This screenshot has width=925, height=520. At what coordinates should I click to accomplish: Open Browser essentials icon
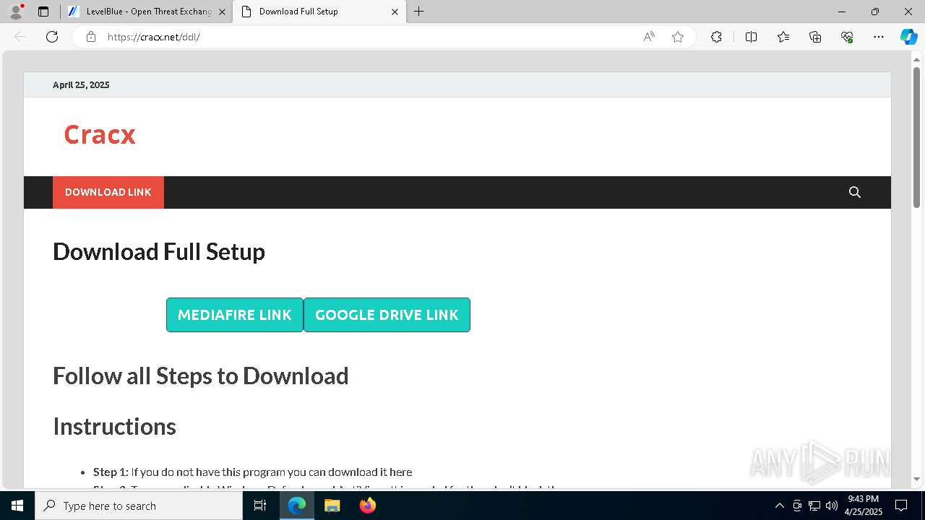coord(847,37)
